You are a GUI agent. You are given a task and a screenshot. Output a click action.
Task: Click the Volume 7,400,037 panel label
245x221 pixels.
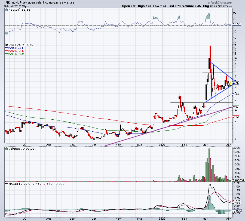point(22,149)
